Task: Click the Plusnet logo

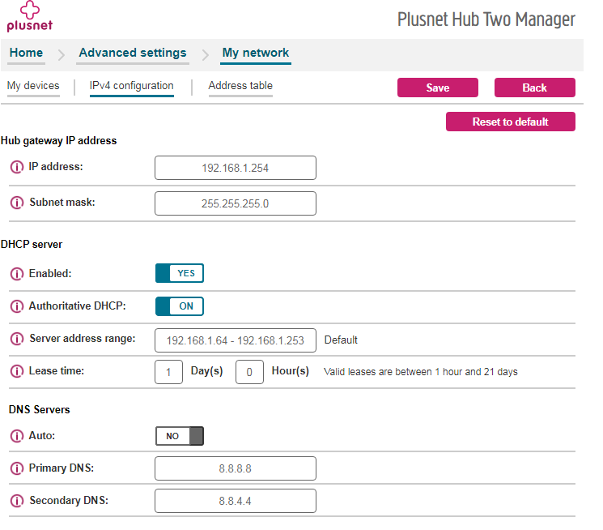Action: [29, 17]
